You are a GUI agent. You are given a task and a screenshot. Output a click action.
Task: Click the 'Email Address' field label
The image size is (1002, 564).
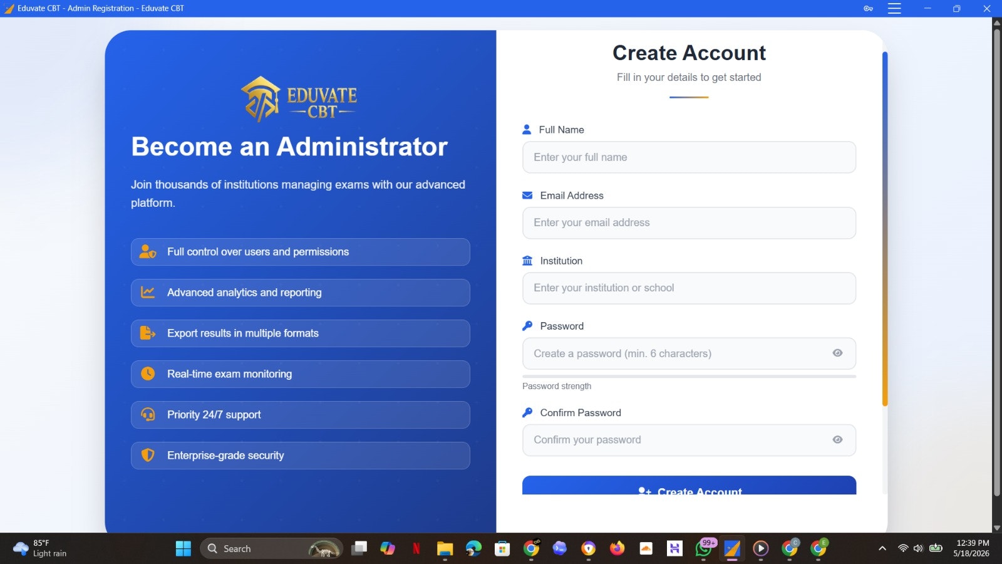point(572,196)
